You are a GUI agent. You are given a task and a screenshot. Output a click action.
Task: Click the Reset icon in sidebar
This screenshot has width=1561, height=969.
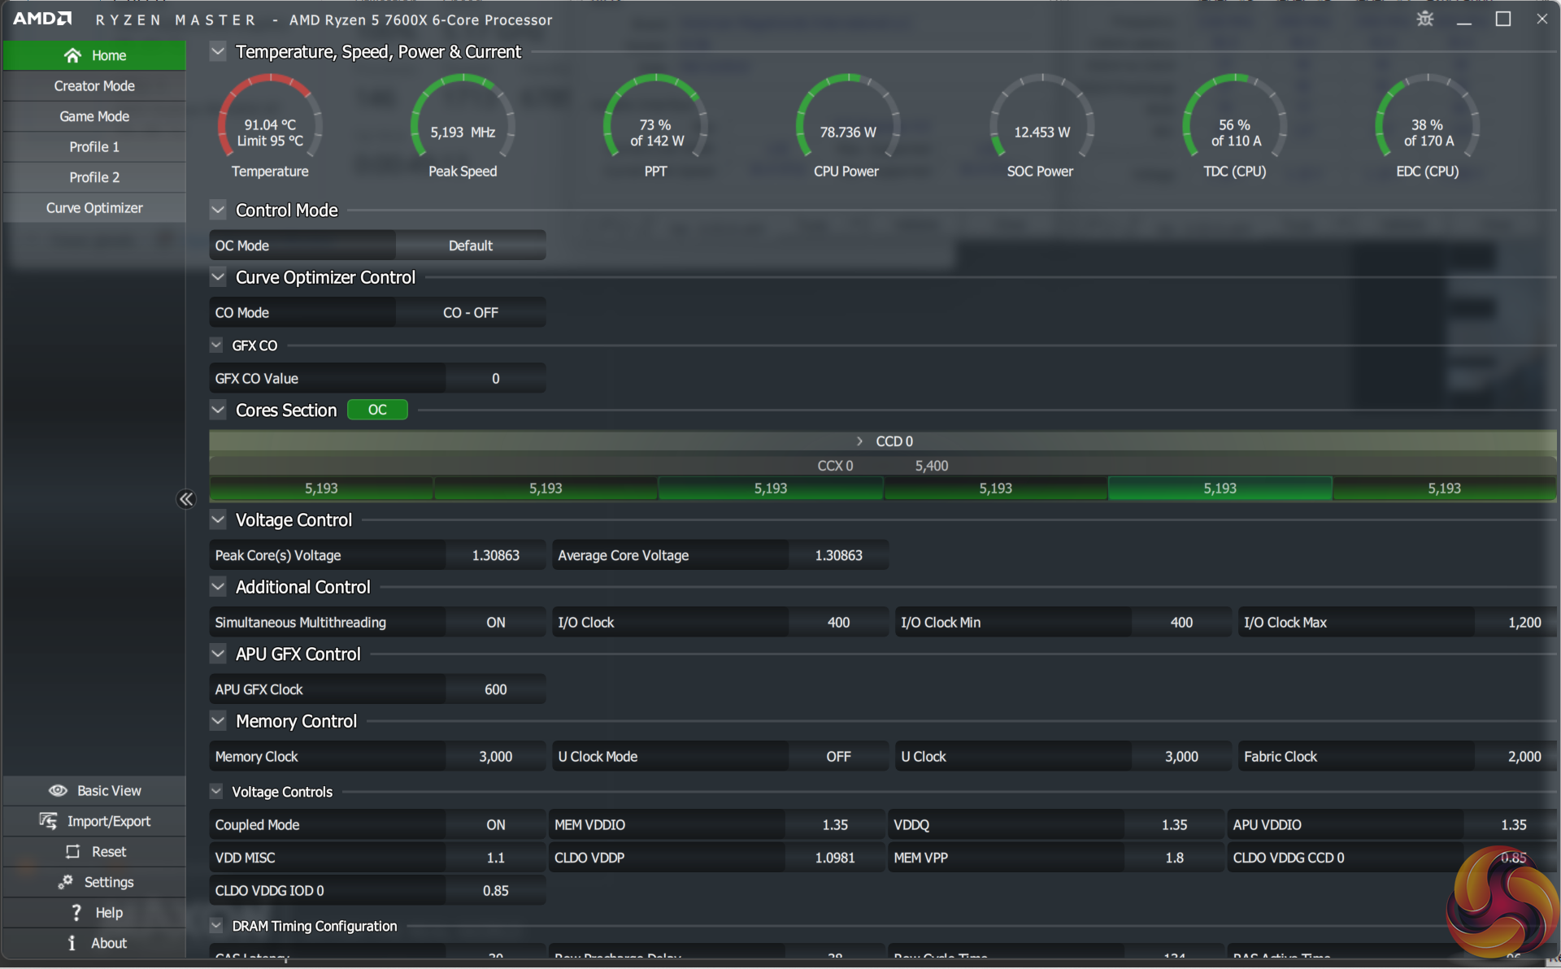point(72,852)
